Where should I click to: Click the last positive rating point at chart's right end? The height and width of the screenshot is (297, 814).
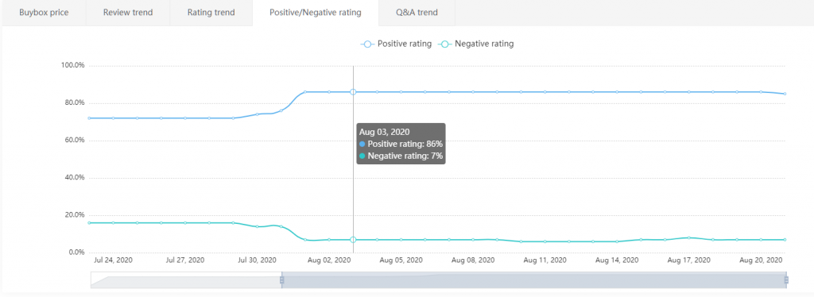tap(785, 94)
